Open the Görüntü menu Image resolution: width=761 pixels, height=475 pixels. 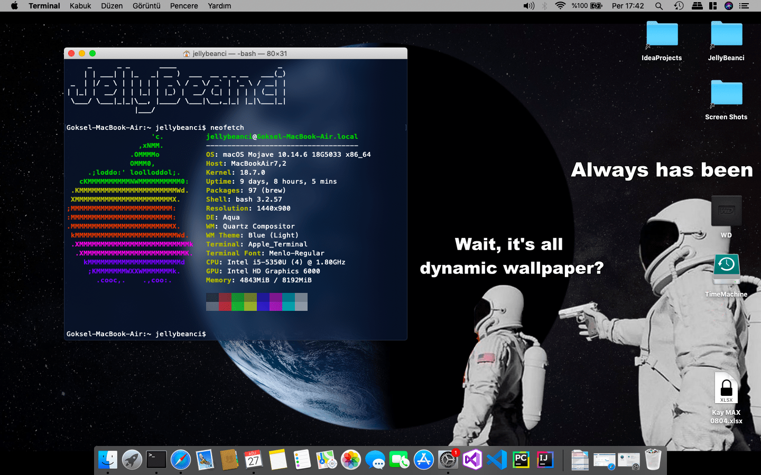[x=146, y=6]
